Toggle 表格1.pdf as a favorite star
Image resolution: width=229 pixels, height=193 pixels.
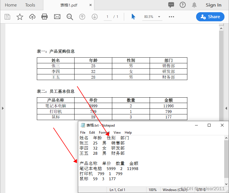(20, 17)
